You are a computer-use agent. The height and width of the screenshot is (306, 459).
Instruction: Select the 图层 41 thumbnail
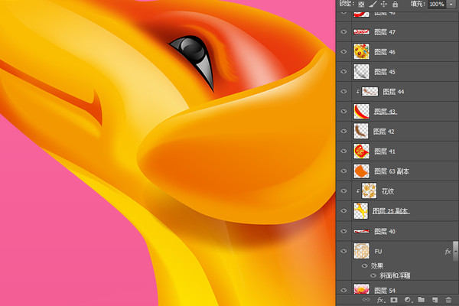[x=361, y=151]
